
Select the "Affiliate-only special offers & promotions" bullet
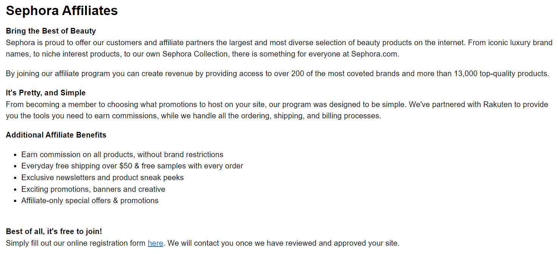point(90,200)
